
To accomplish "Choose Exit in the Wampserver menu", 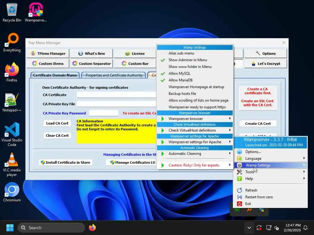I will pyautogui.click(x=271, y=204).
